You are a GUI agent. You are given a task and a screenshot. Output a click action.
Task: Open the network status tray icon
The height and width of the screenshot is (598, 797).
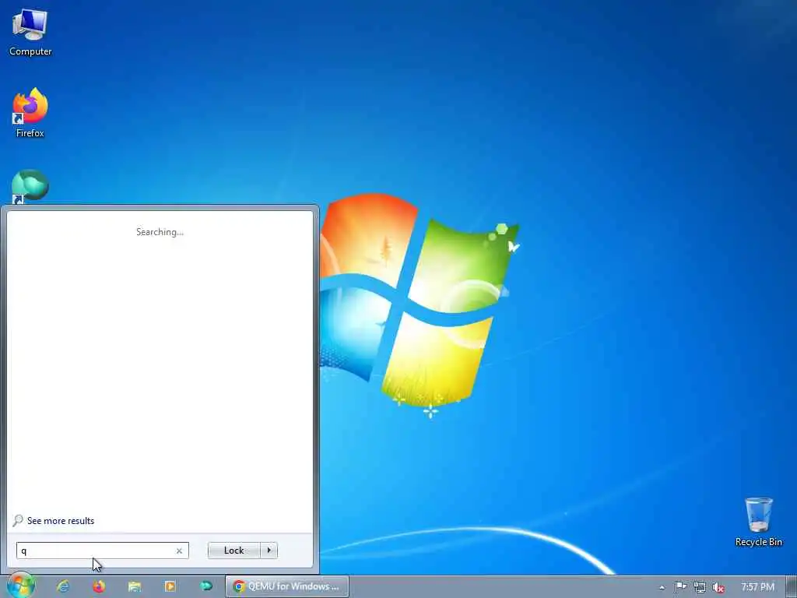700,587
